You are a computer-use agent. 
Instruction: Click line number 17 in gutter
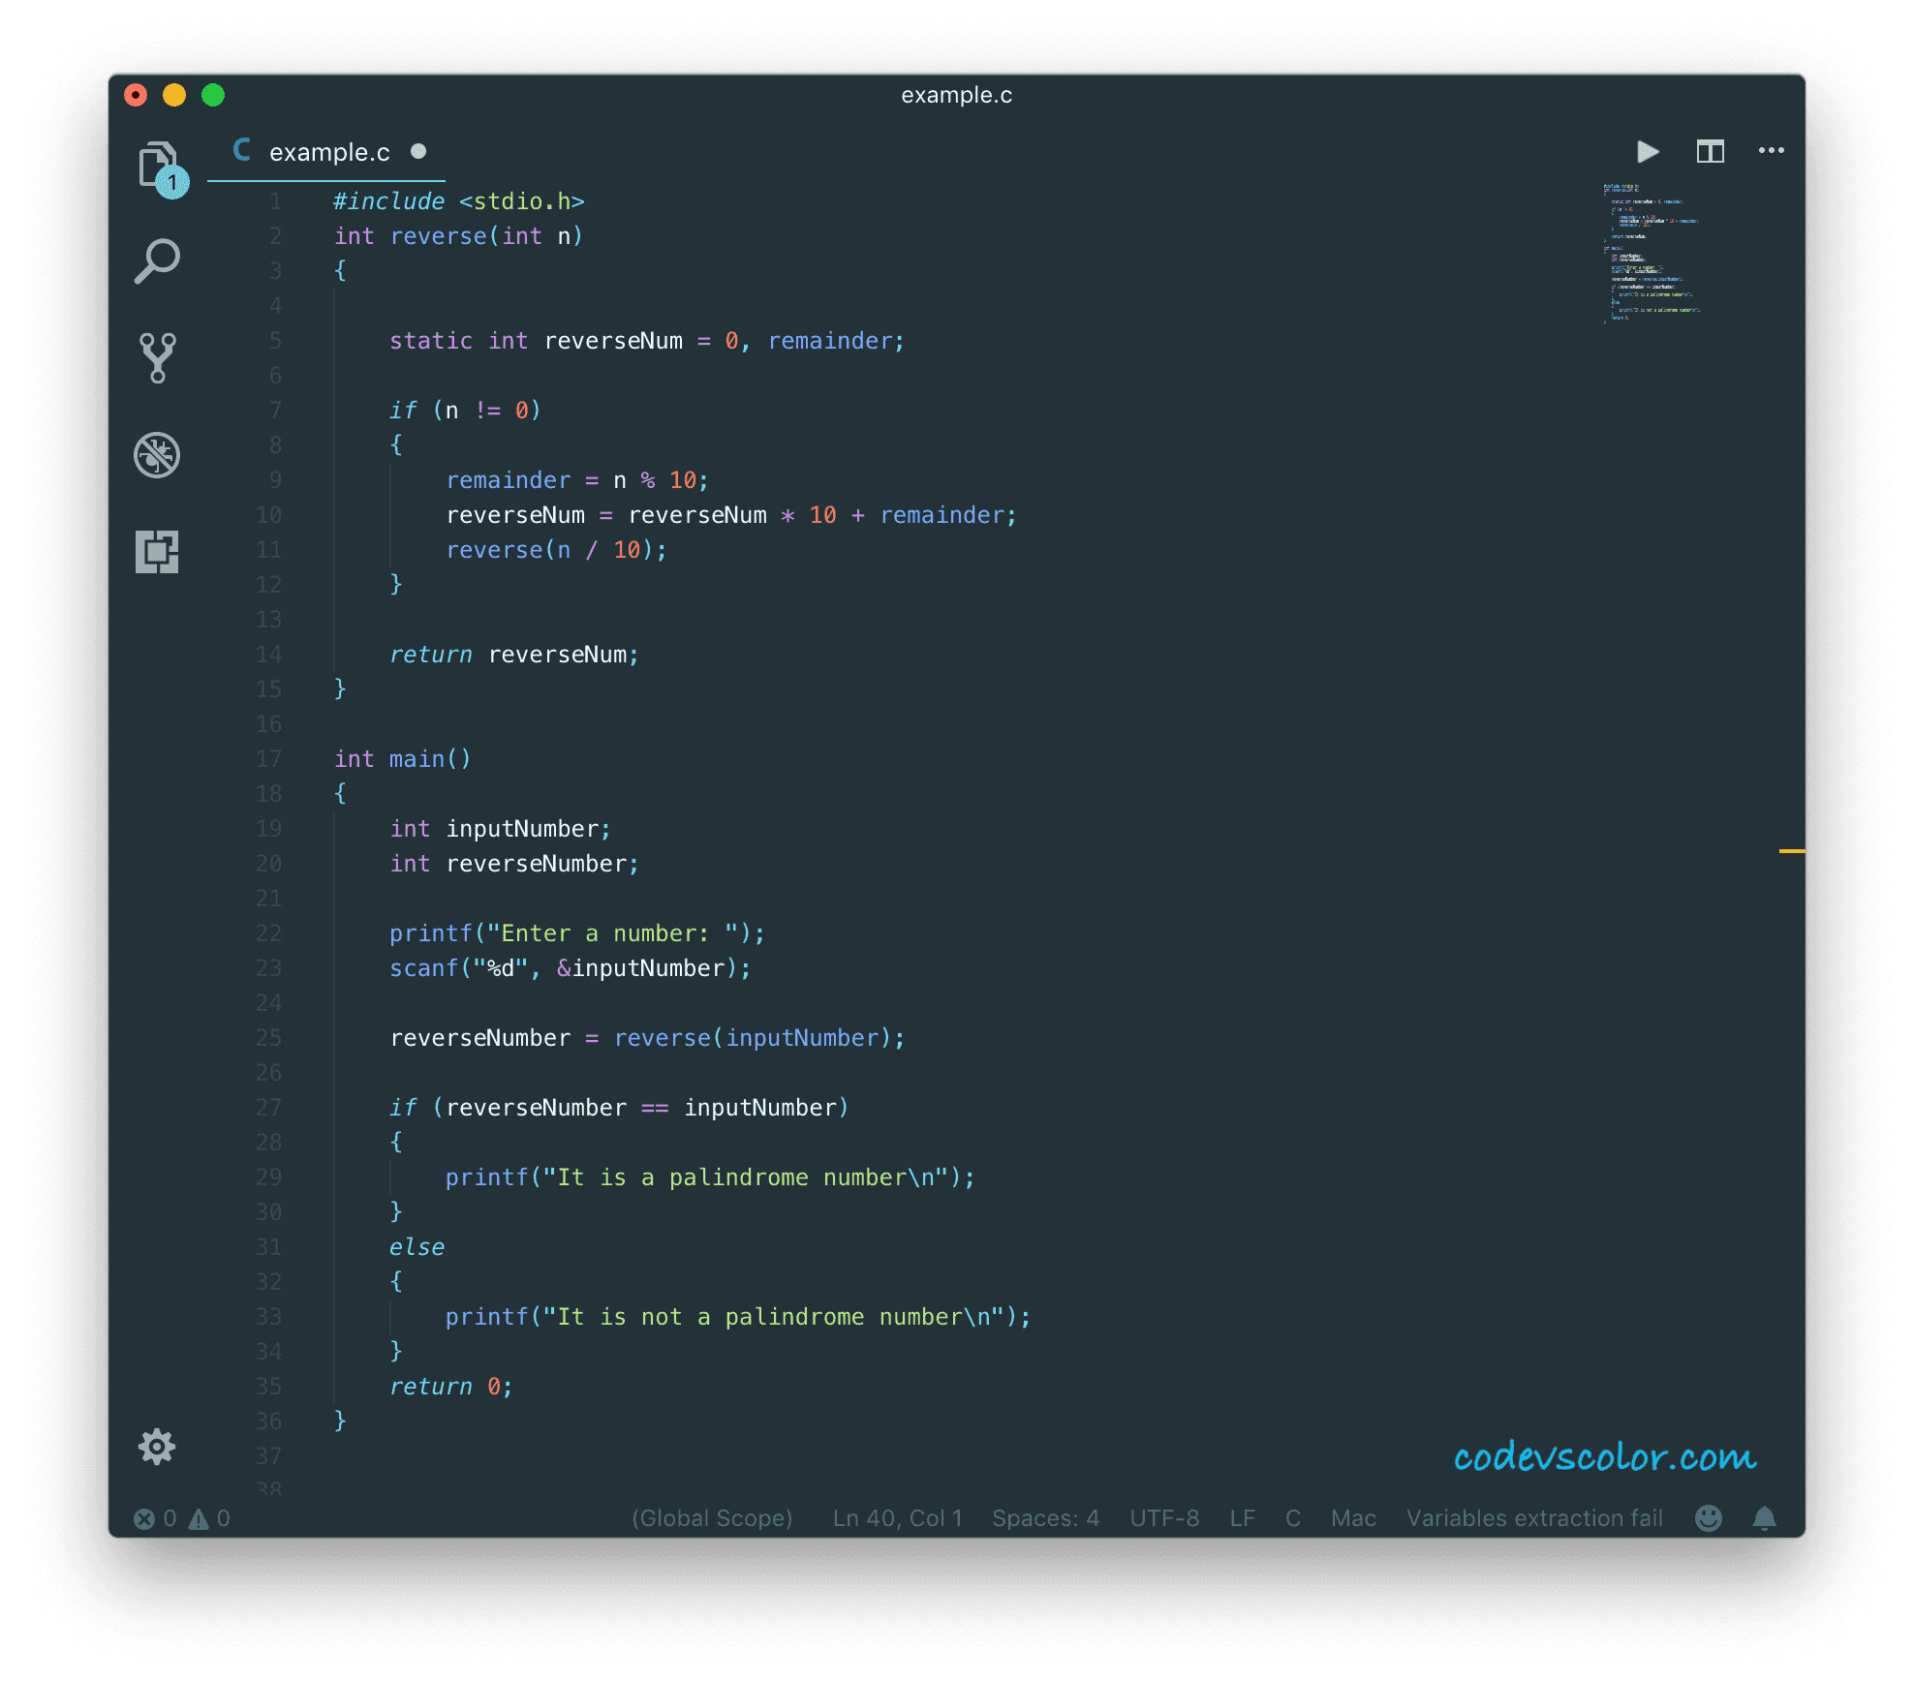point(268,759)
